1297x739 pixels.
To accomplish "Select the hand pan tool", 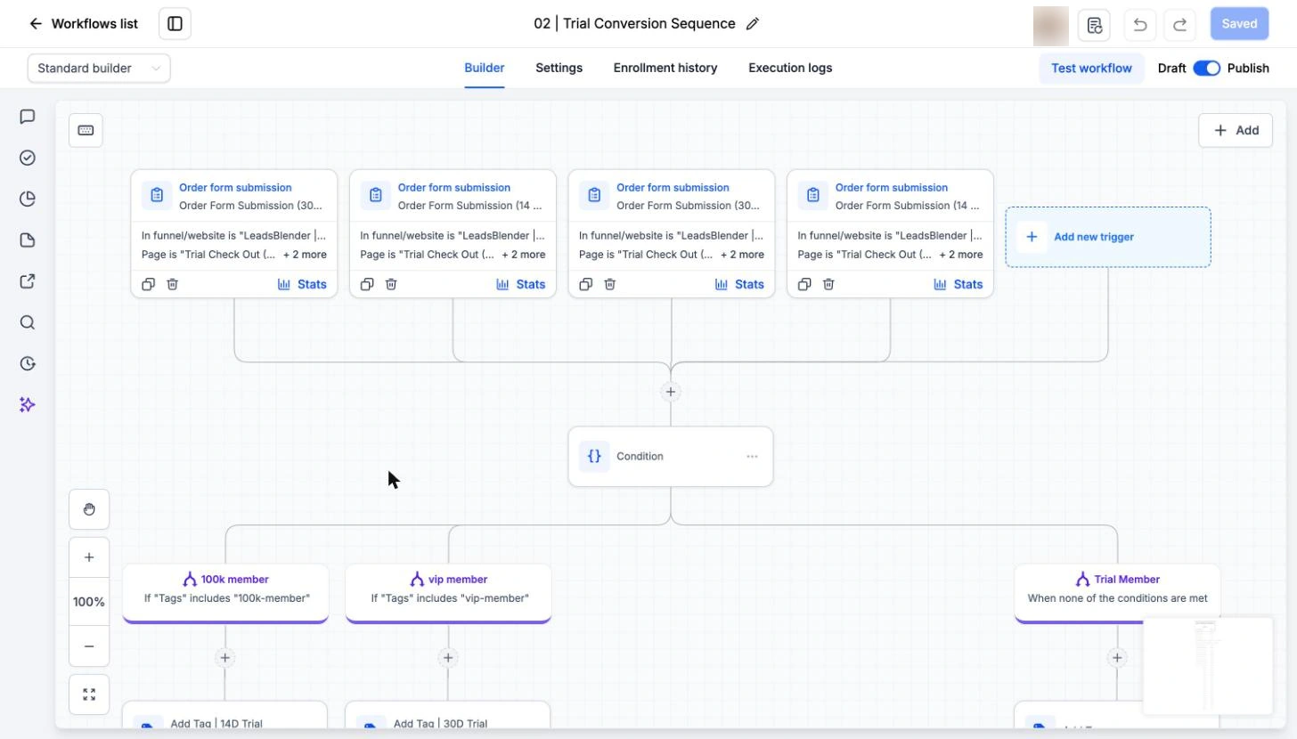I will pos(89,509).
